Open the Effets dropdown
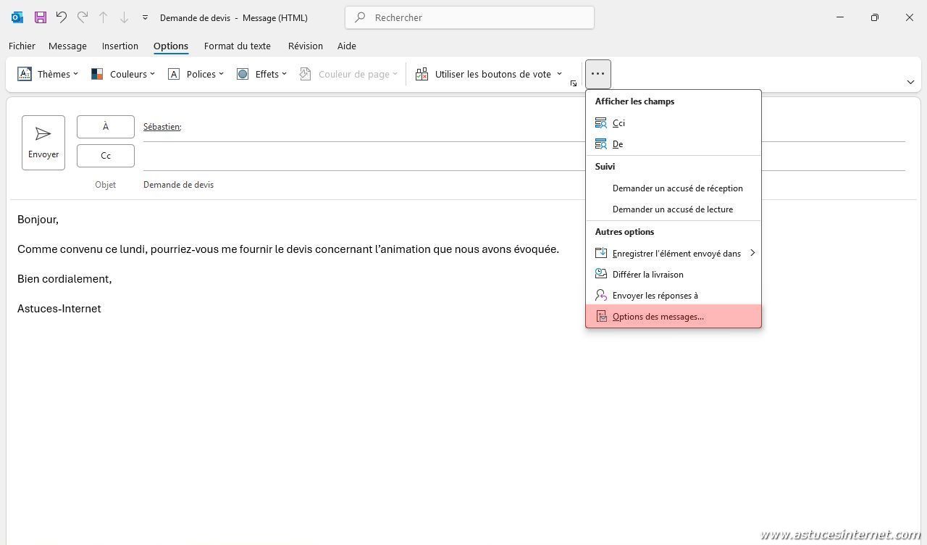 (x=261, y=74)
